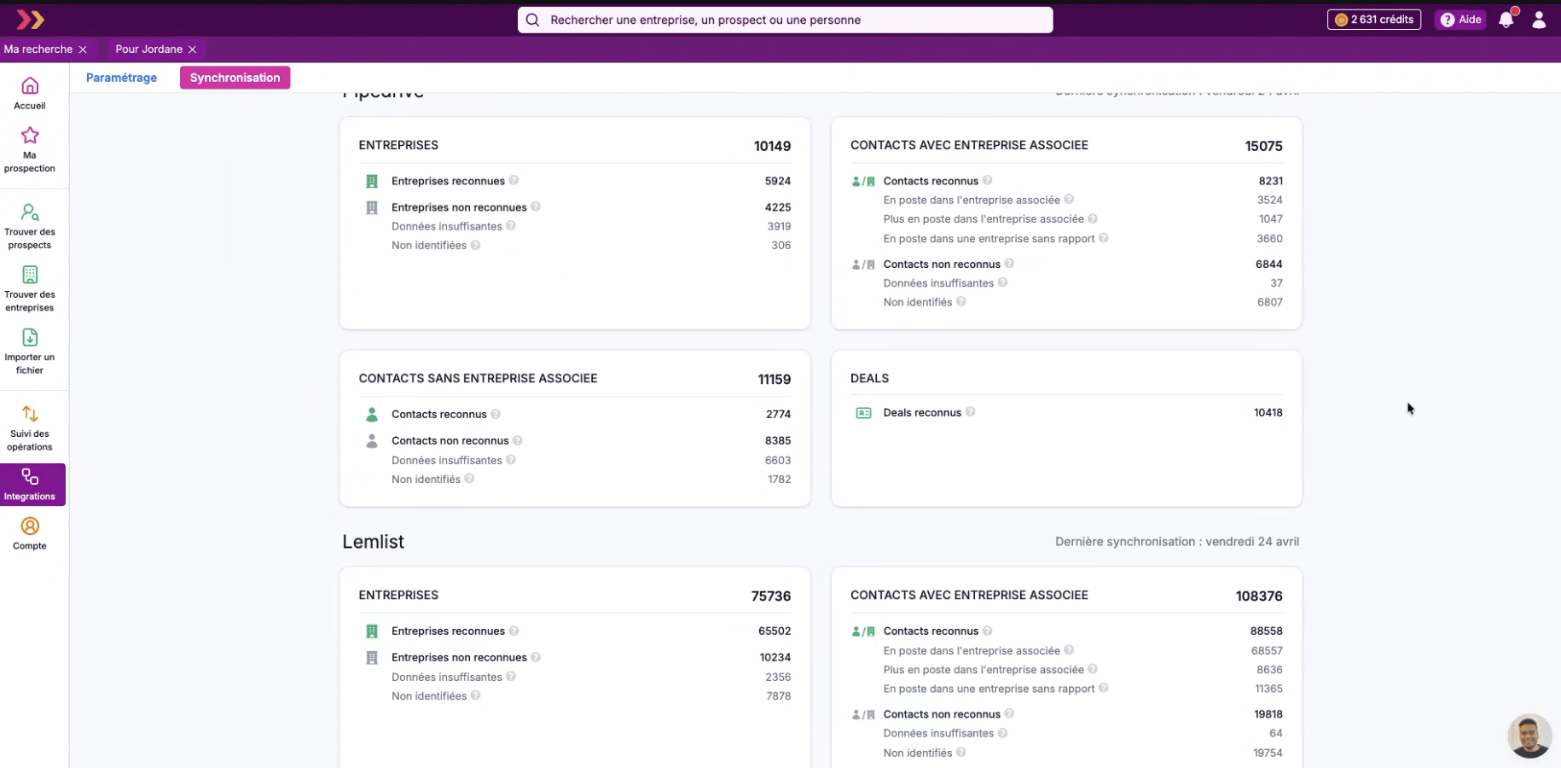1561x768 pixels.
Task: Click Non identifiées value 306
Action: (781, 245)
